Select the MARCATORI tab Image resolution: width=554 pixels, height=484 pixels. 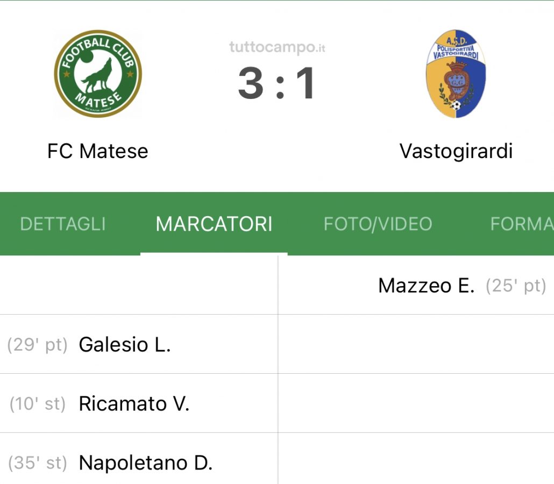(214, 224)
